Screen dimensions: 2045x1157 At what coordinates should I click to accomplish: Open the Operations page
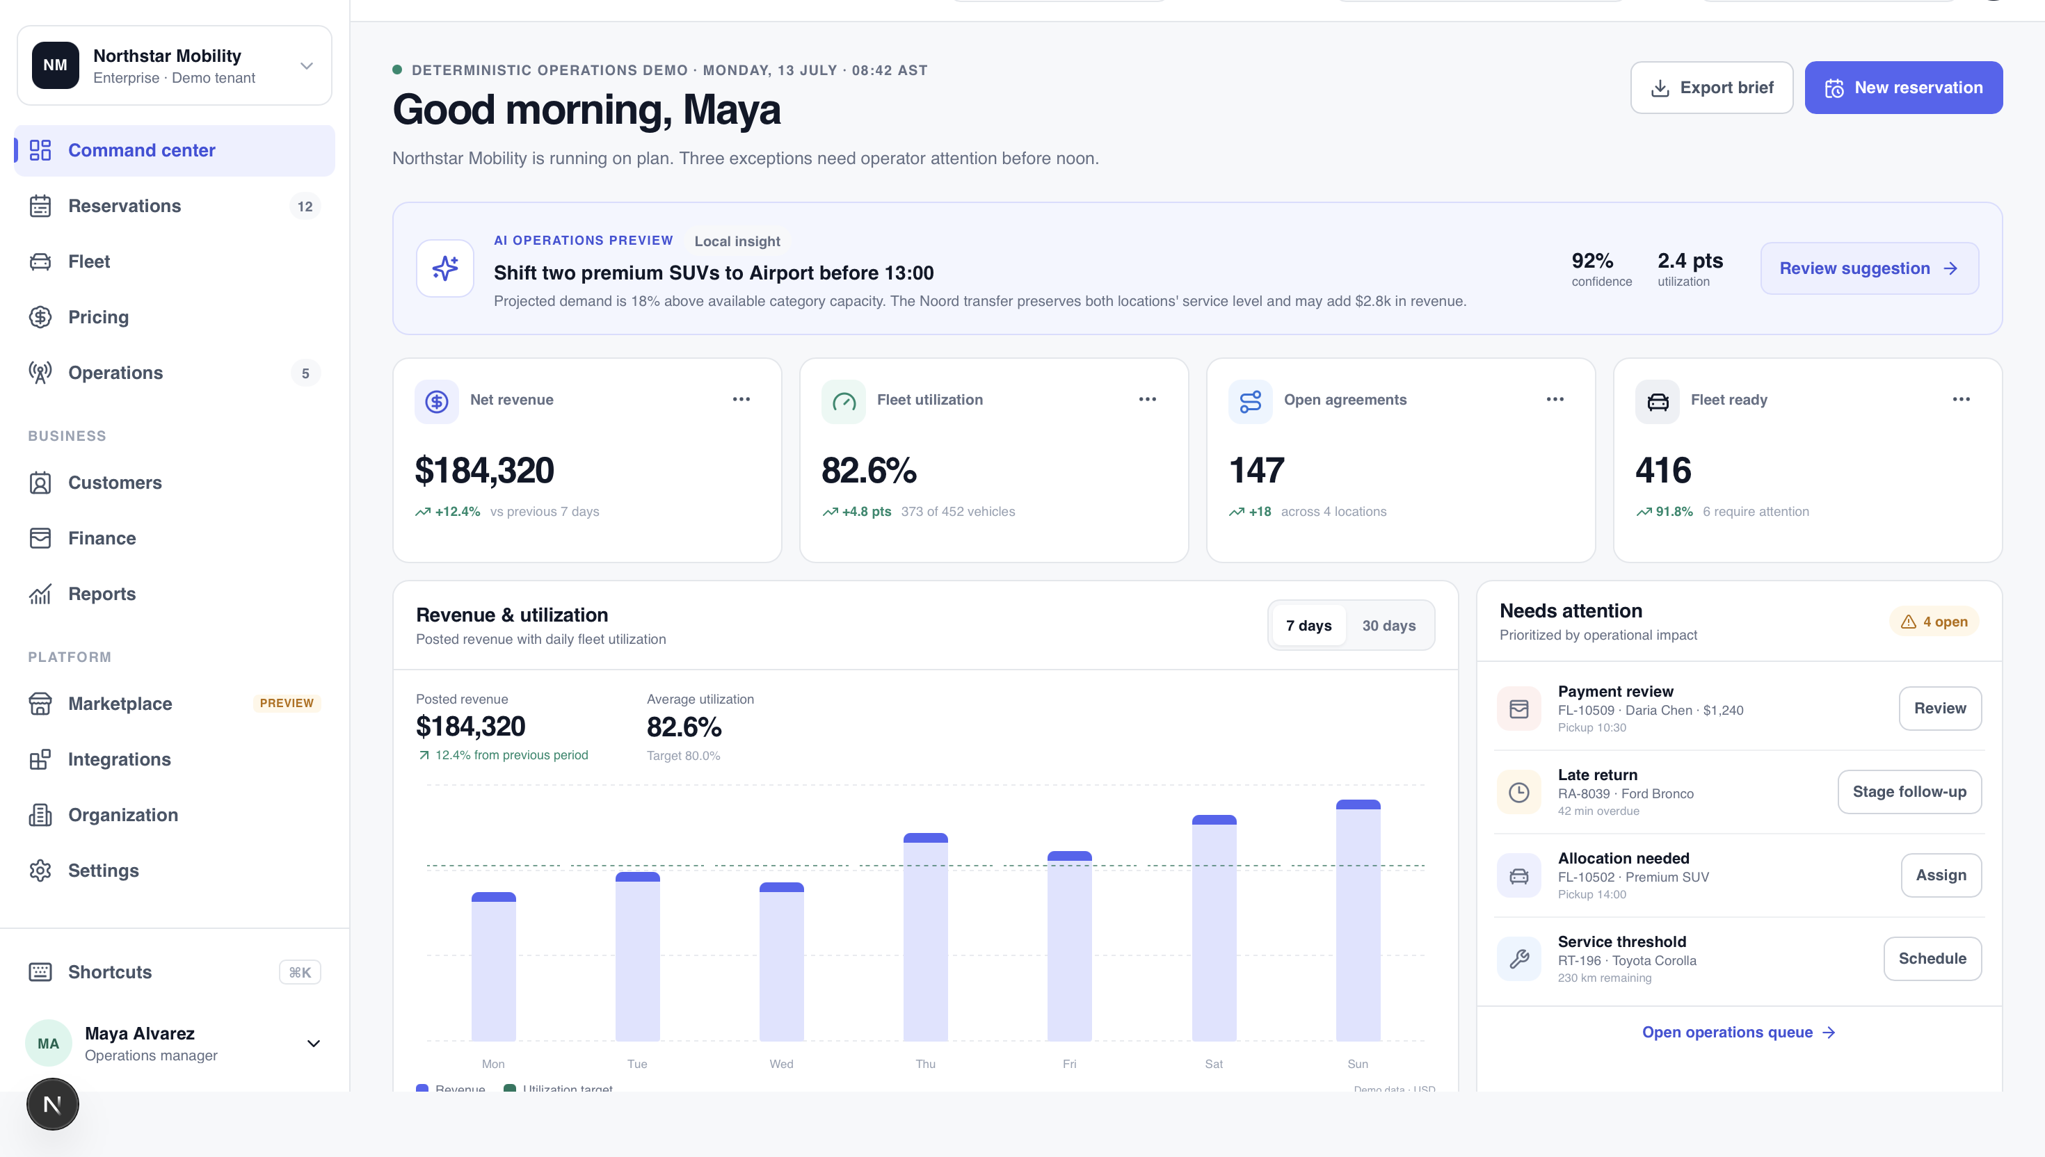(x=174, y=373)
